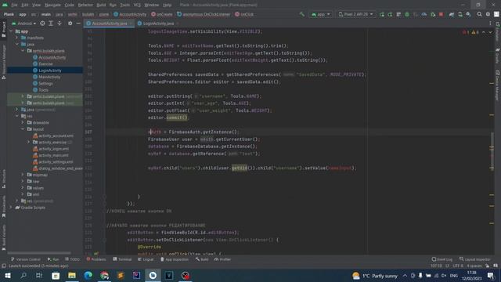Viewport: 501px width, 282px height.
Task: Open Version Control tool window
Action: tap(26, 259)
